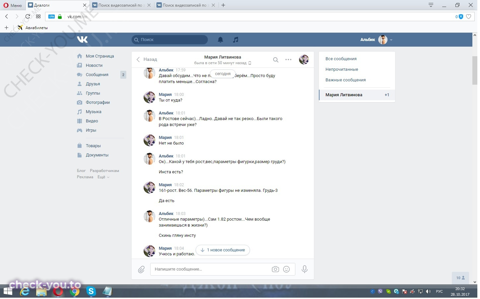Show Все сообщения filter
The image size is (480, 299).
[x=341, y=59]
